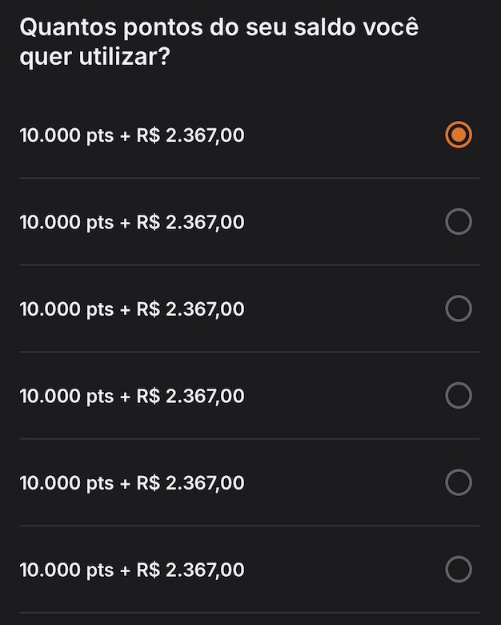Click the "R$ 2.367,00" price in third option
The image size is (501, 625).
(x=190, y=309)
